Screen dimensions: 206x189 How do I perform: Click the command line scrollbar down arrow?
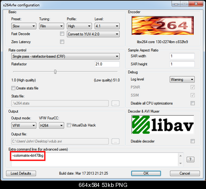point(180,163)
